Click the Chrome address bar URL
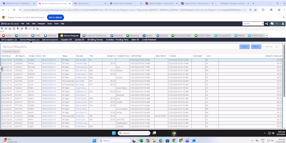The image size is (286, 143). click(135, 10)
